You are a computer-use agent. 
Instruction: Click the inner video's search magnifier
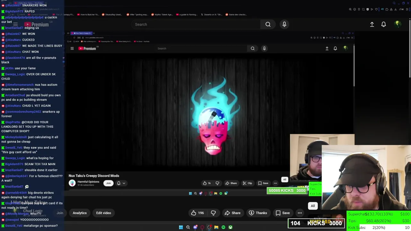point(253,48)
